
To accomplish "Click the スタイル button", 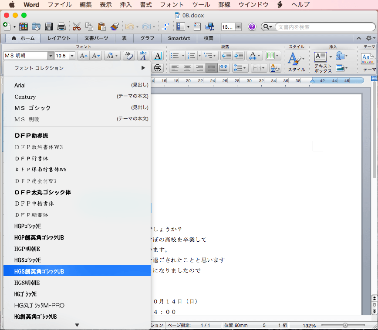I will 297,62.
